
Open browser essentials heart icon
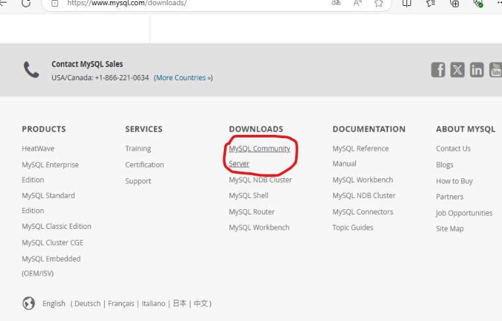pos(478,3)
